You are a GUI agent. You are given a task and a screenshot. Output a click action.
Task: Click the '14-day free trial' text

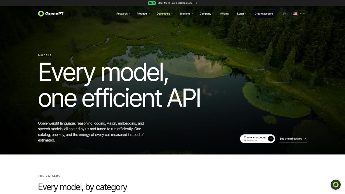click(250, 140)
